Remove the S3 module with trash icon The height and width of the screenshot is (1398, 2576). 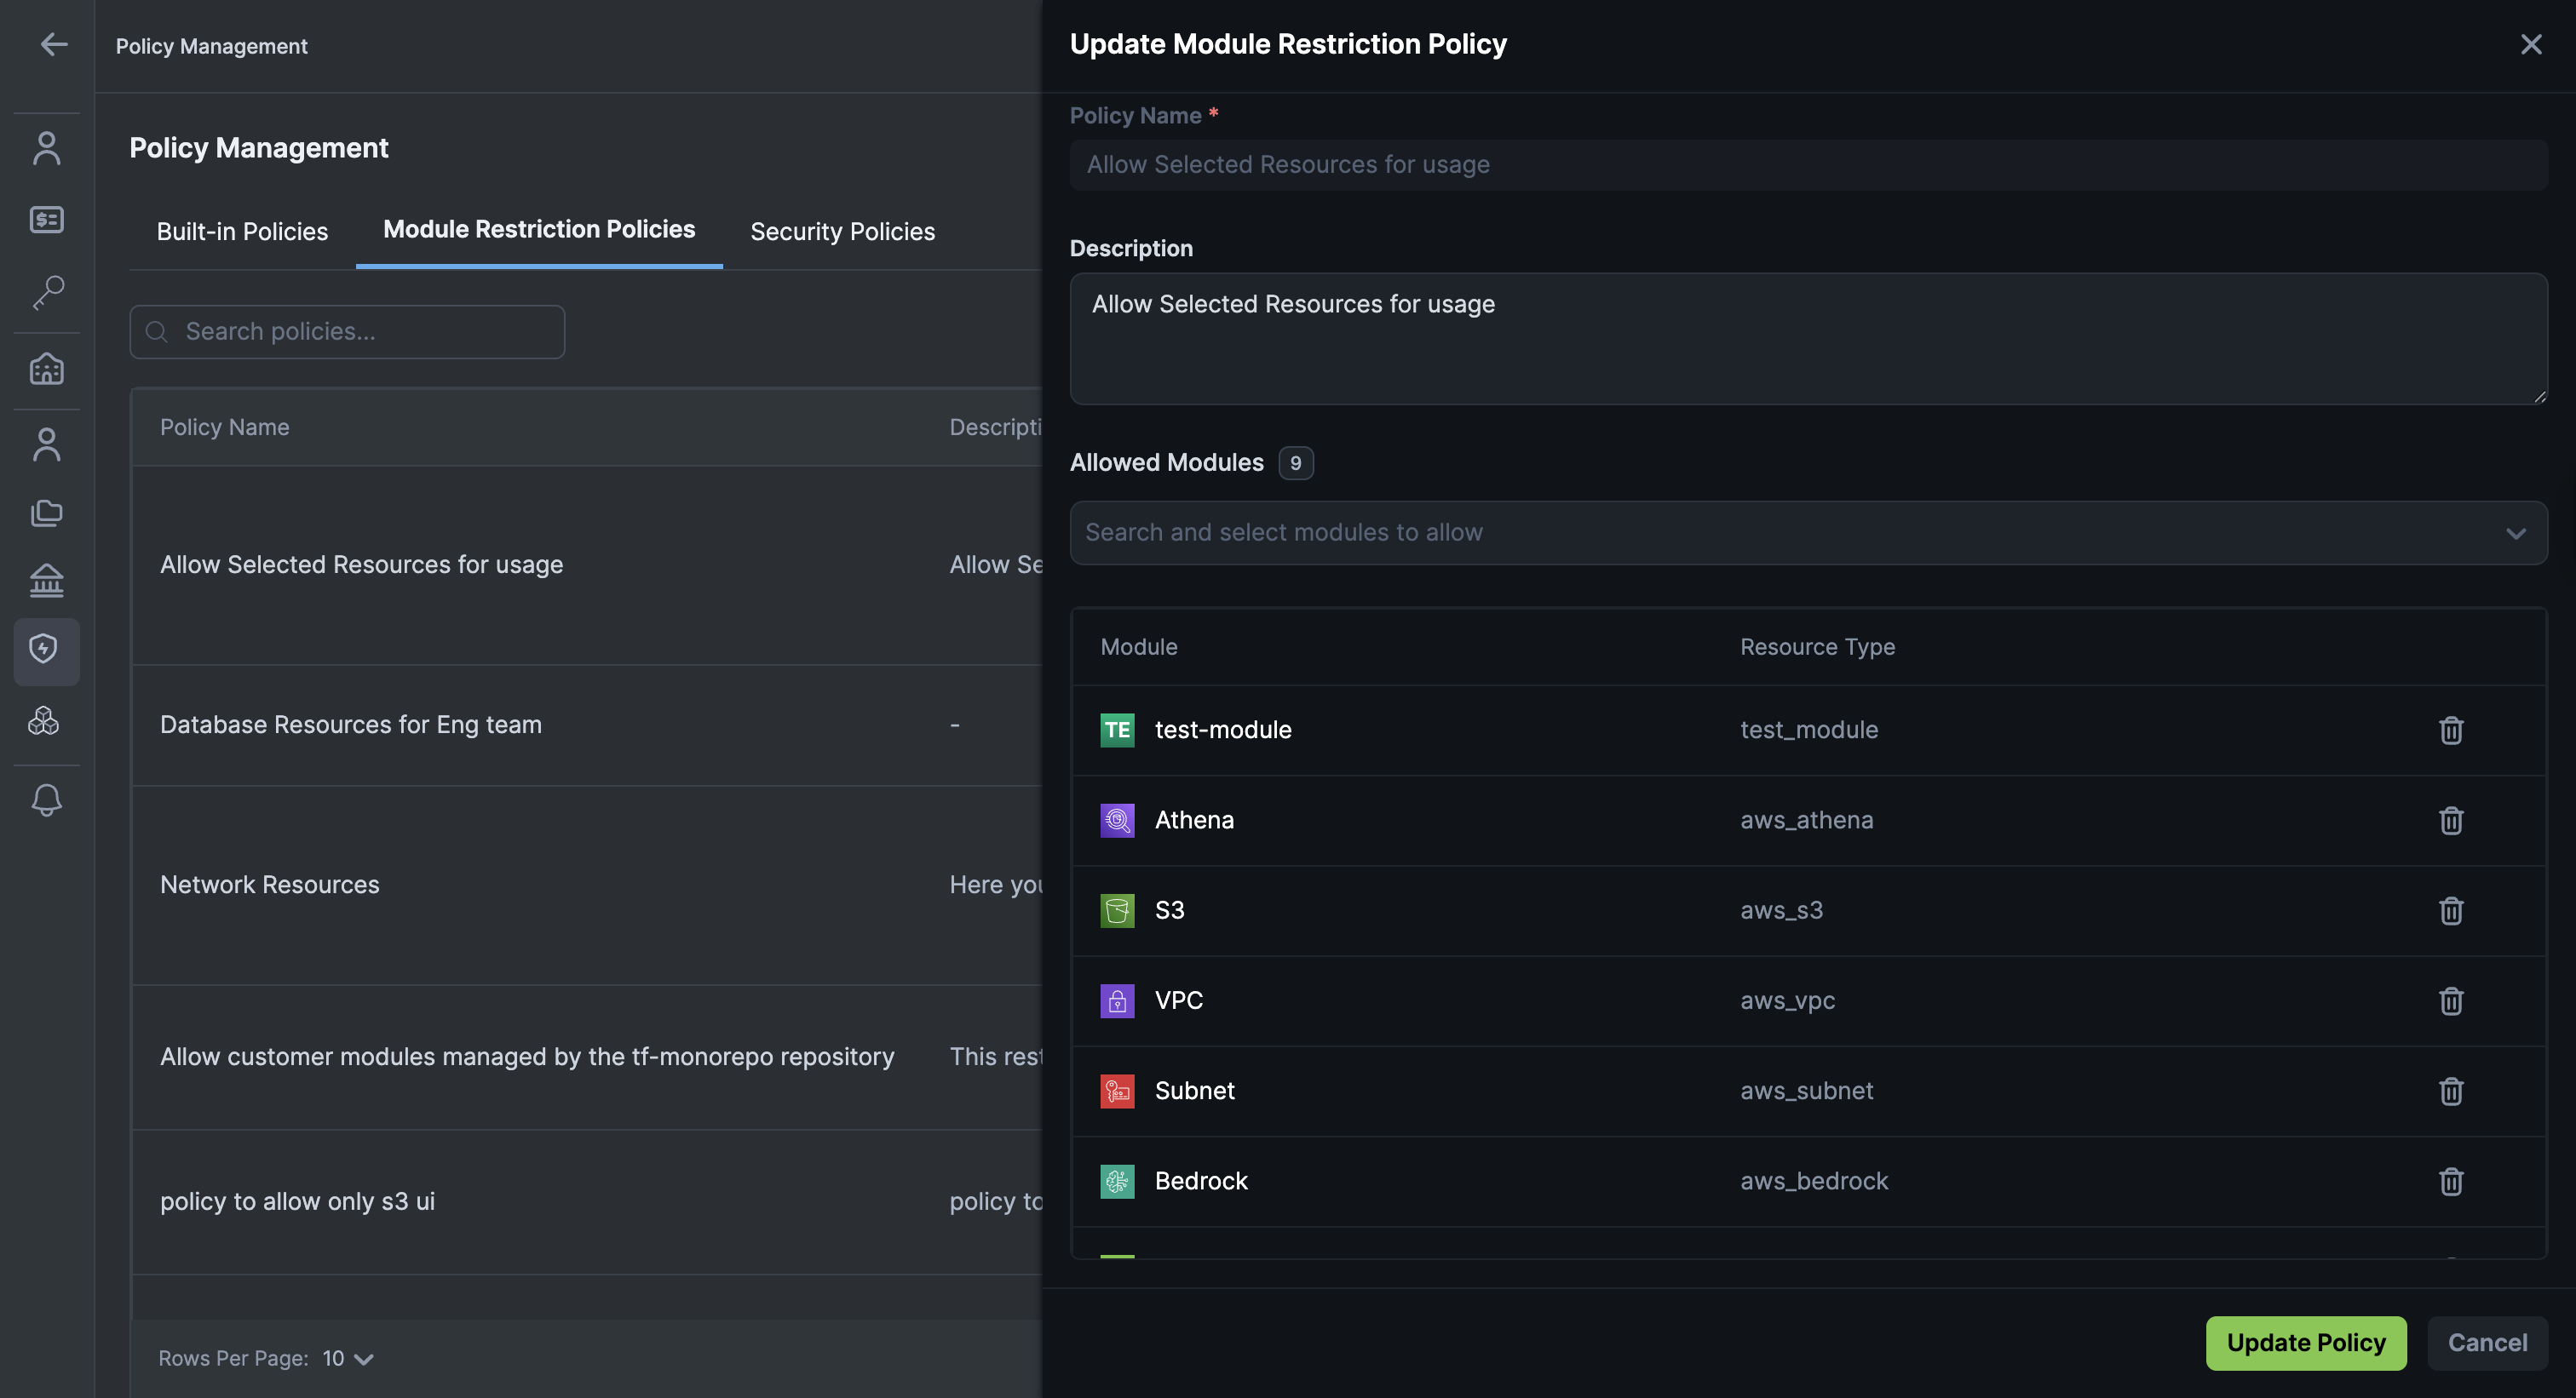[x=2450, y=910]
